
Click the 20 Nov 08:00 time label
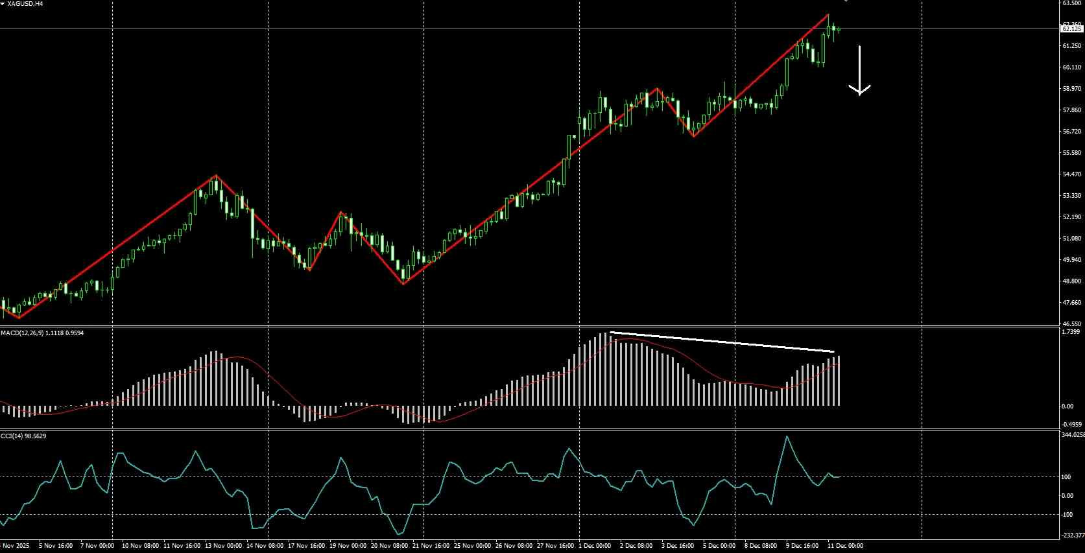pos(390,546)
